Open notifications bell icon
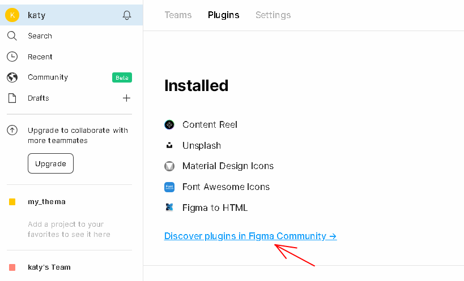 [x=127, y=15]
